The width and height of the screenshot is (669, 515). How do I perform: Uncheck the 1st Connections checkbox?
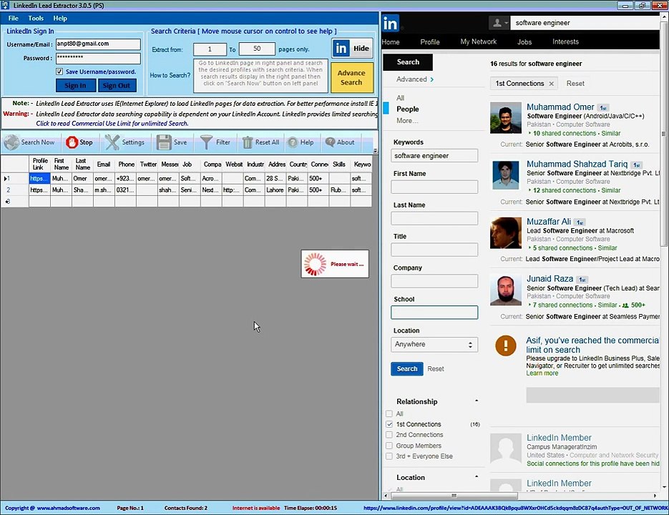(389, 425)
